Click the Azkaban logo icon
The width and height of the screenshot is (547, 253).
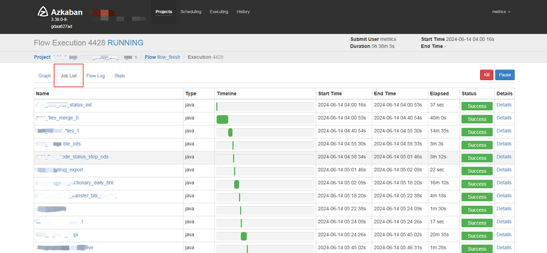pos(43,12)
